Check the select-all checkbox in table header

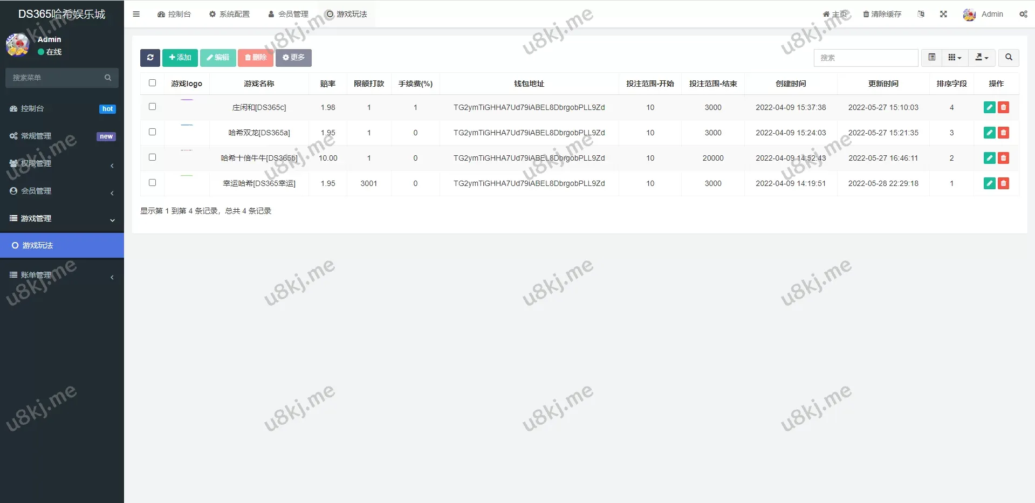click(x=152, y=83)
